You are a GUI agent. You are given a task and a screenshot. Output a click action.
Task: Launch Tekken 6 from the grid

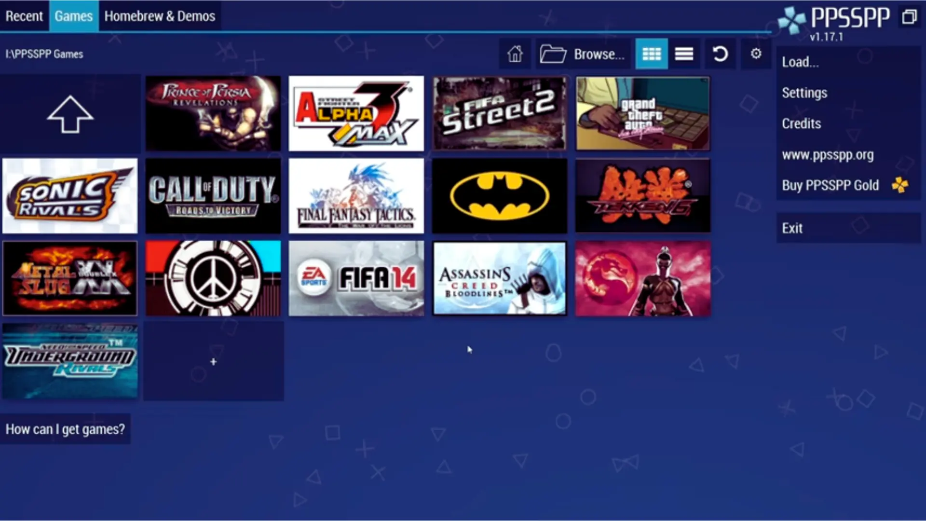point(642,196)
